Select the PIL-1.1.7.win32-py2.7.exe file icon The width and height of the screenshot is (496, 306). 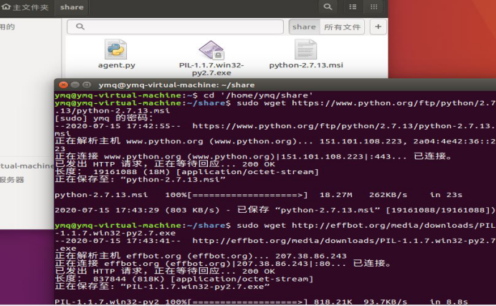(x=211, y=50)
